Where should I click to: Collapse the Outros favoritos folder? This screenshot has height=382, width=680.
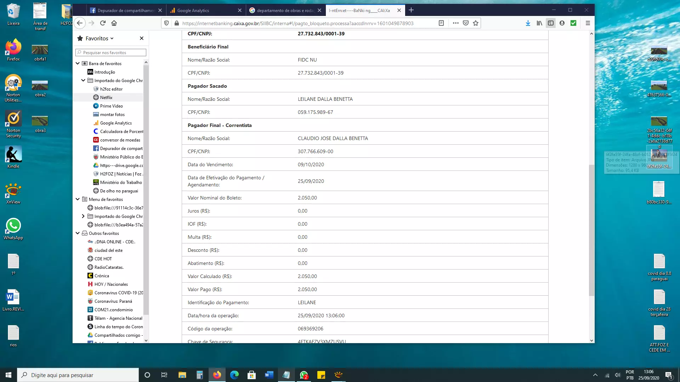coord(78,233)
